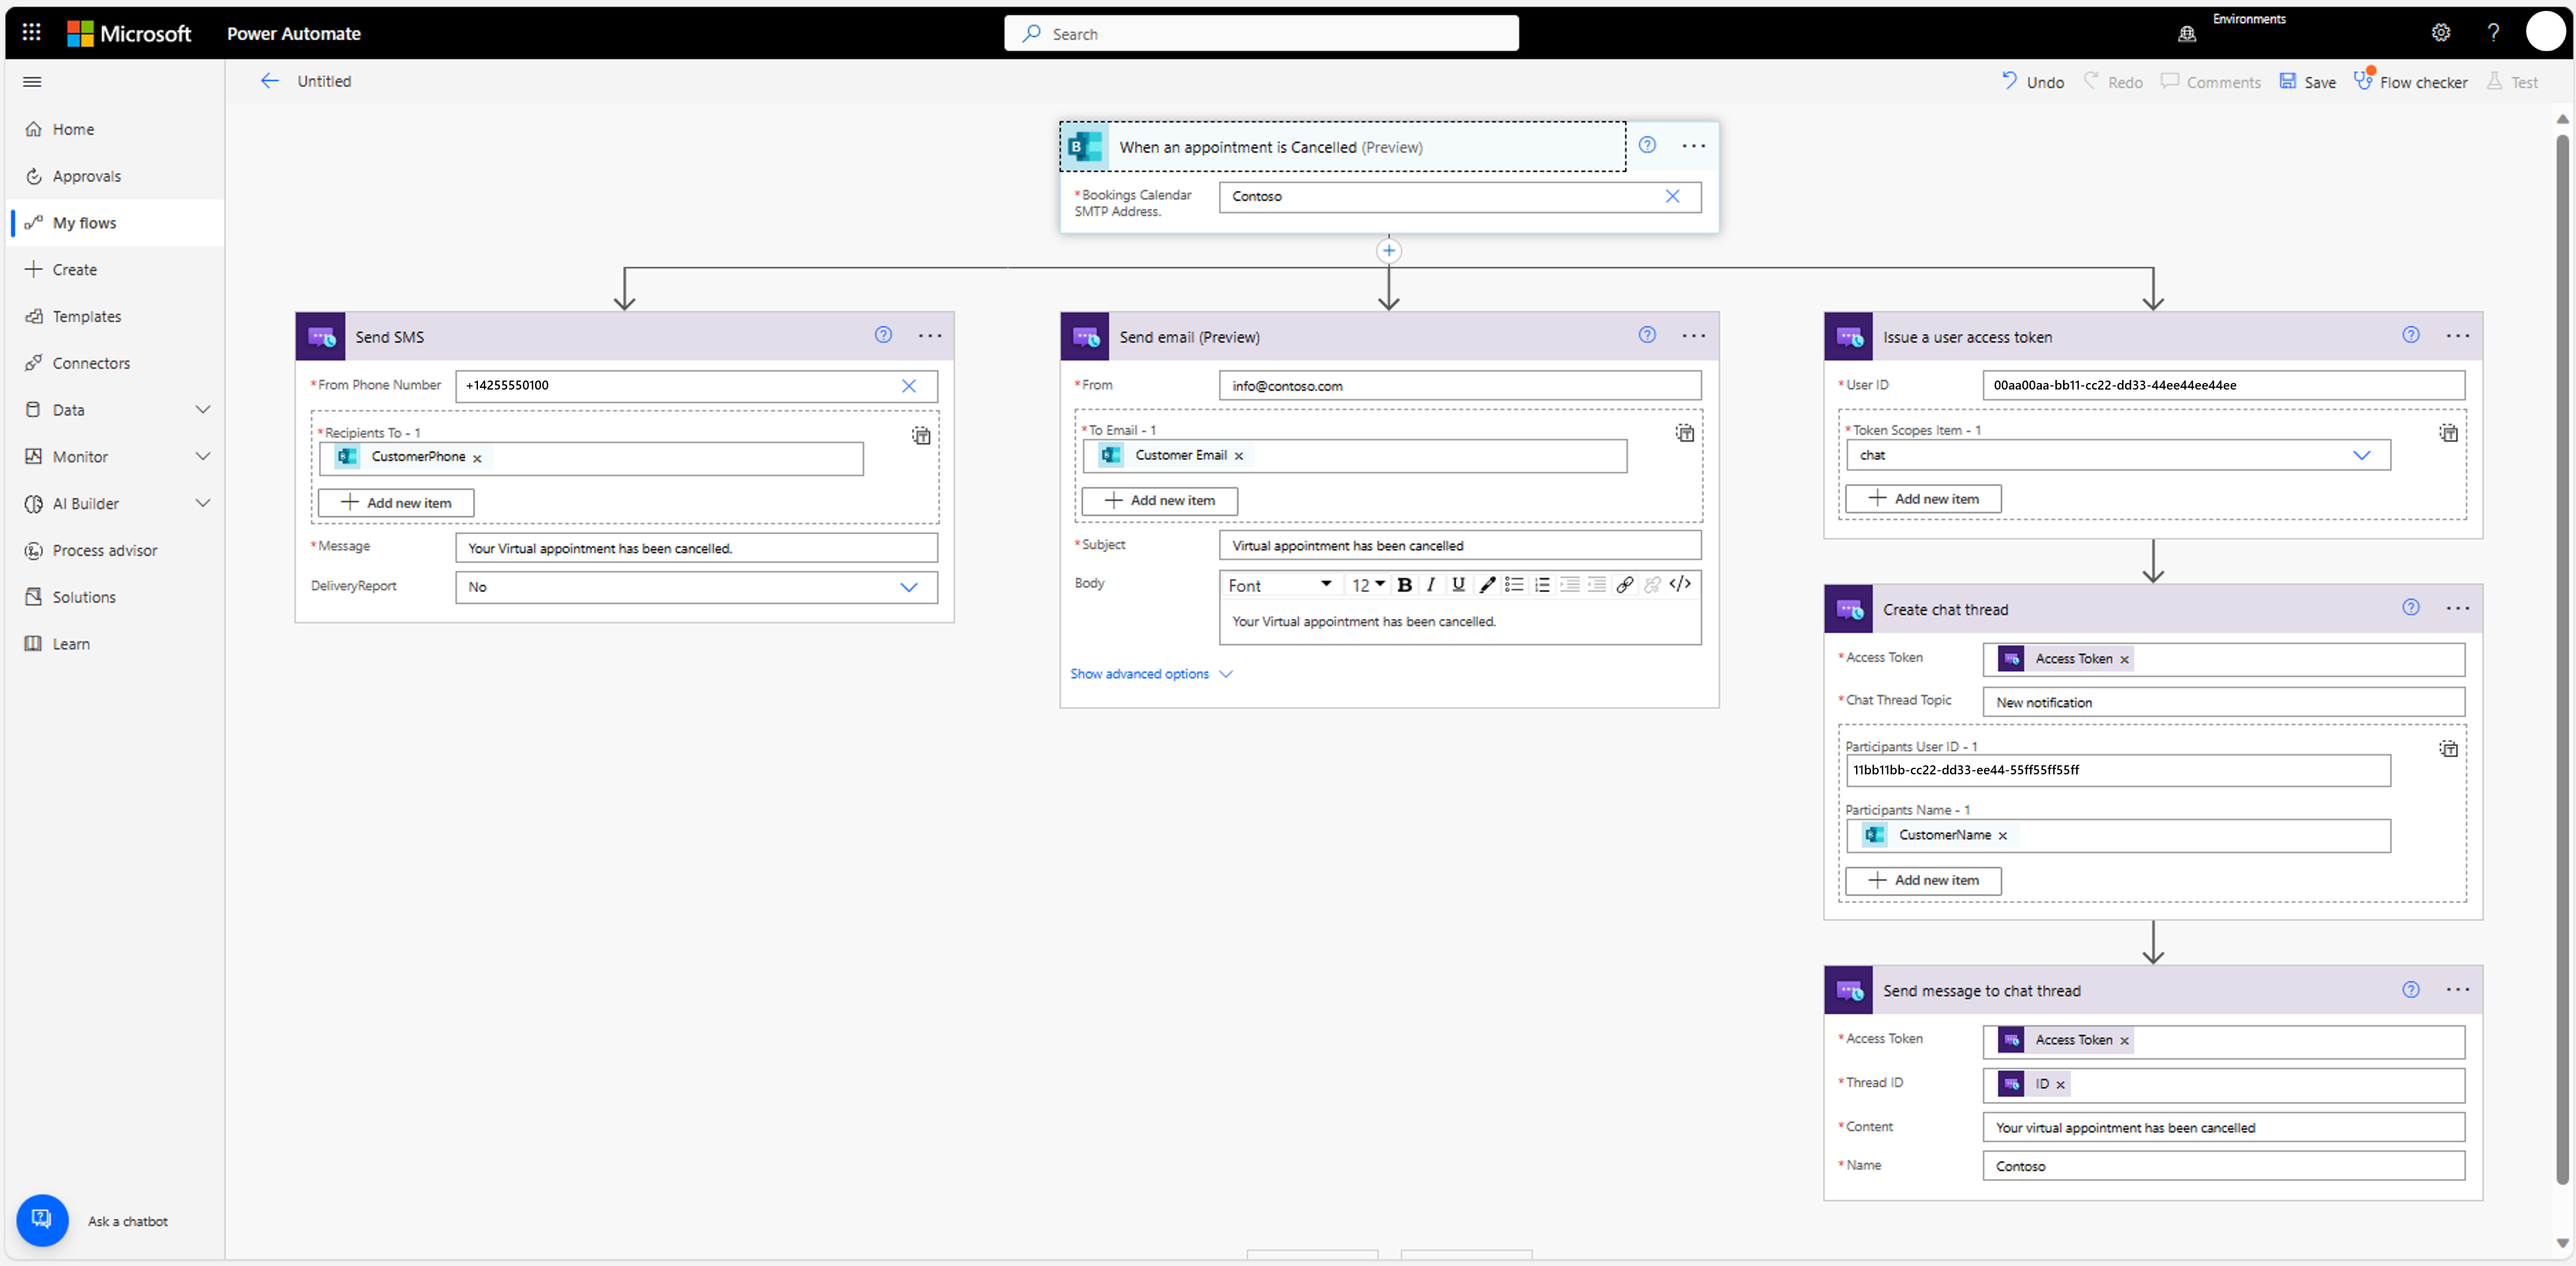Open the help question mark in header
The height and width of the screenshot is (1266, 2576).
[2493, 33]
